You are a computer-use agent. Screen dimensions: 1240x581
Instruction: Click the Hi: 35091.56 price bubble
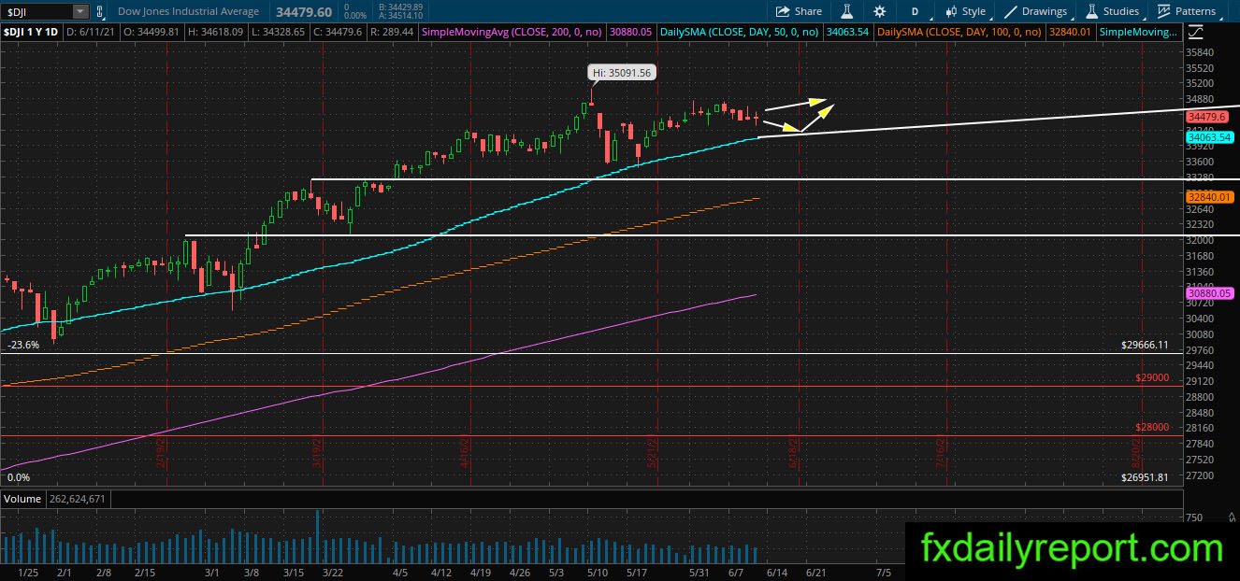tap(621, 72)
